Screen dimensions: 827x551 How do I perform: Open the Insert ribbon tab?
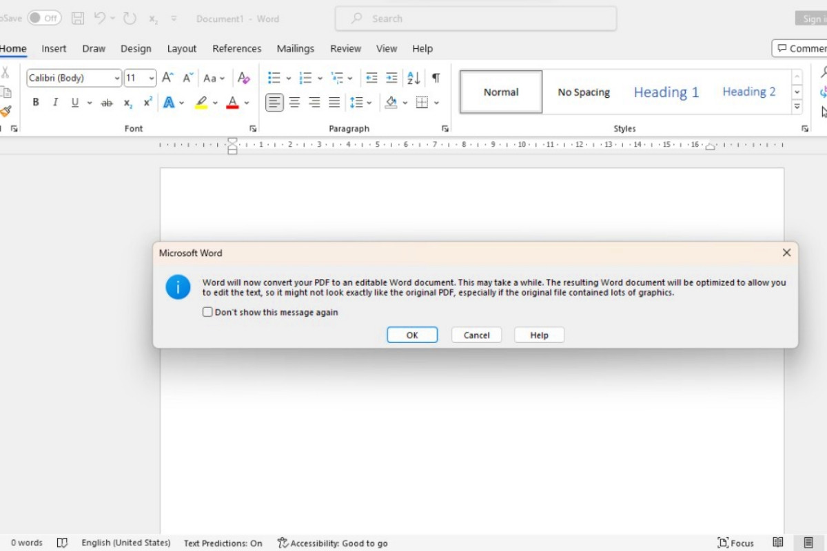pos(54,48)
